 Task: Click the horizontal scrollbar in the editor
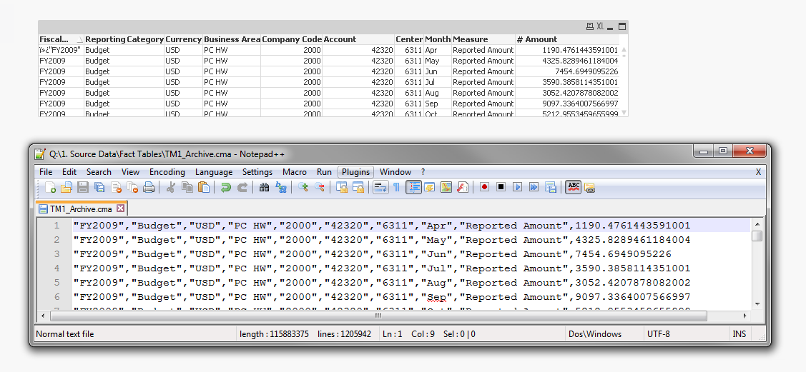[378, 316]
